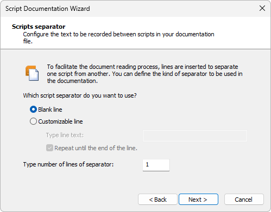The image size is (271, 212).
Task: Click the Type line text input field
Action: 195,136
